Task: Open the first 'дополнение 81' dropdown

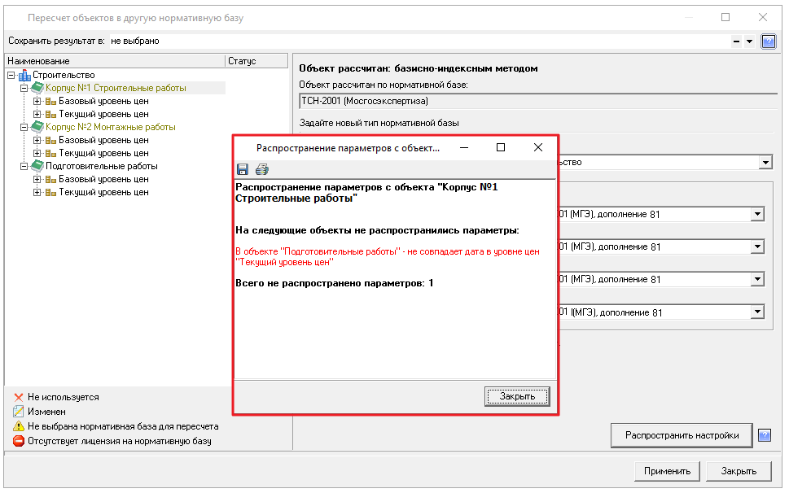Action: (757, 214)
